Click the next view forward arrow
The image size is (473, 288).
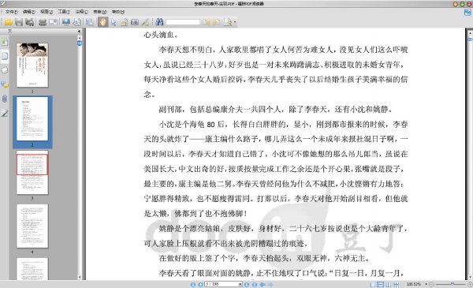(270, 284)
